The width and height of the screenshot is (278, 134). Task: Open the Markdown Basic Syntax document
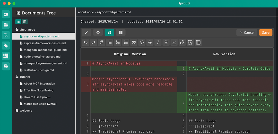(x=40, y=104)
